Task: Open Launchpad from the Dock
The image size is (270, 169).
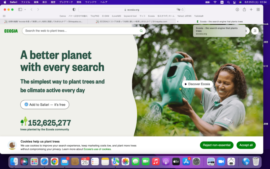Action: [x=34, y=162]
